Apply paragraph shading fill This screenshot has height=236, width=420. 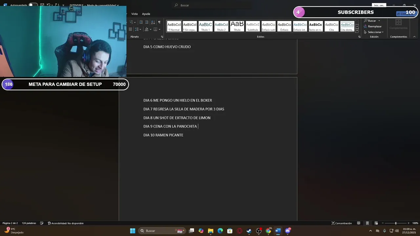[147, 29]
